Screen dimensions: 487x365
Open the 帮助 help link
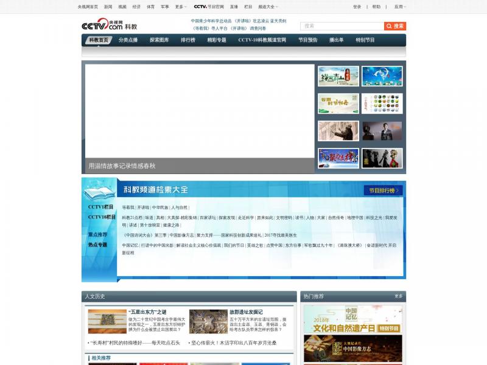[376, 7]
